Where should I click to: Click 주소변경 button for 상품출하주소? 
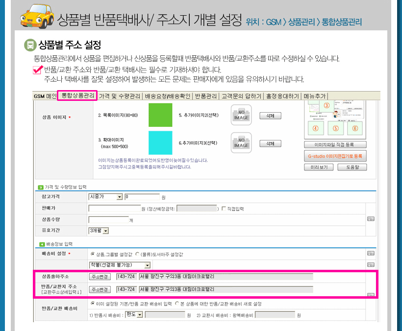(x=100, y=277)
